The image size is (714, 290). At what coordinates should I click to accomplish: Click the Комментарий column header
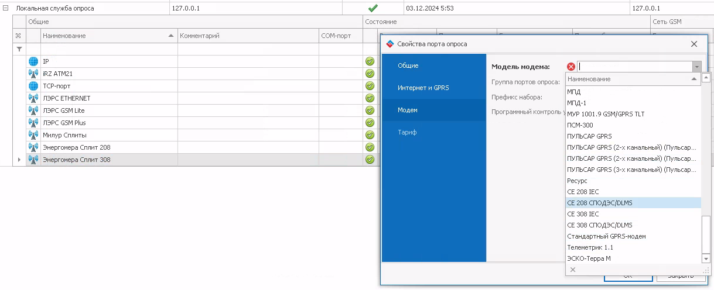[x=248, y=36]
